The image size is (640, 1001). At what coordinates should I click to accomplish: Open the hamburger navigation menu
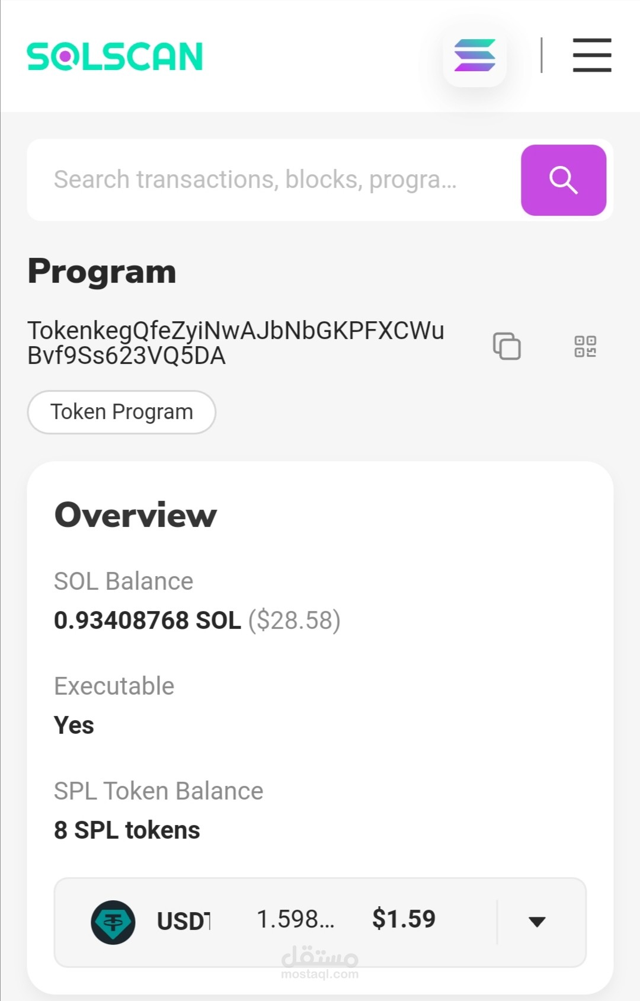click(x=591, y=55)
